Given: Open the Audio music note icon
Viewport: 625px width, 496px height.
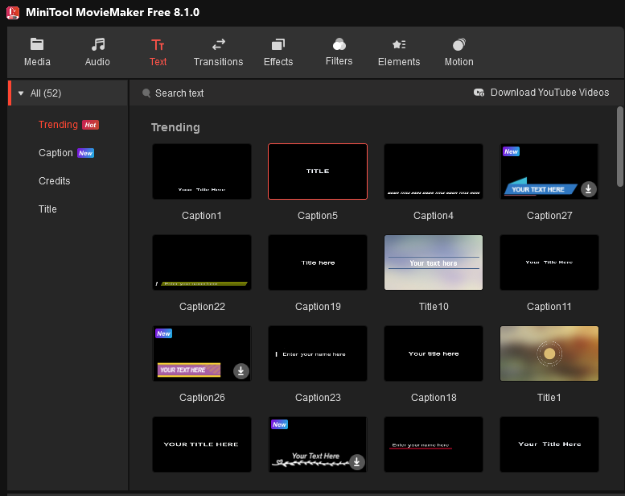Looking at the screenshot, I should coord(97,44).
